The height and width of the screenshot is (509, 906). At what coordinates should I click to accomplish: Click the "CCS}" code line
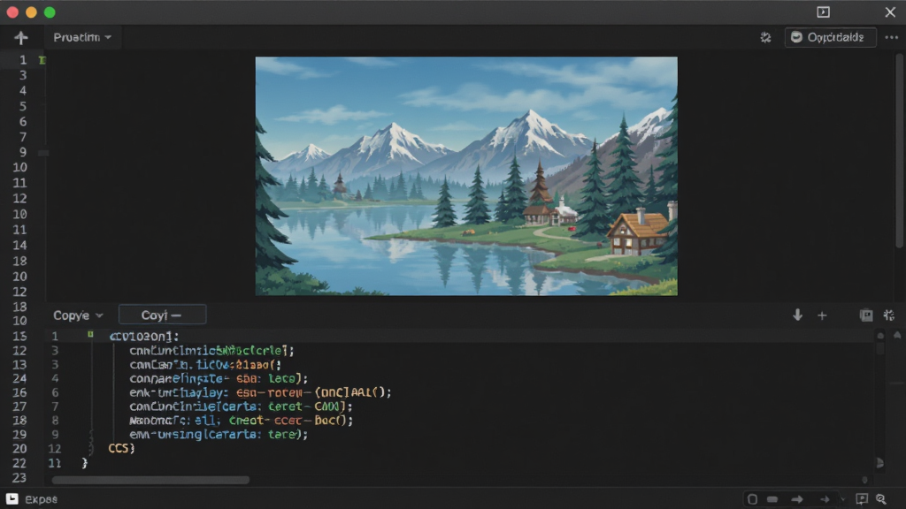121,448
